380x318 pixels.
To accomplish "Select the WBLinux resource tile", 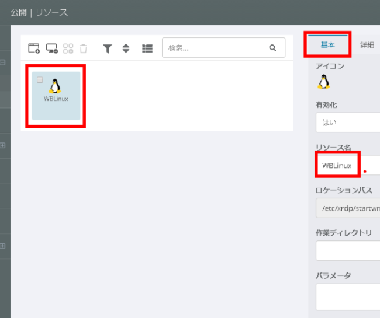I will pyautogui.click(x=56, y=96).
